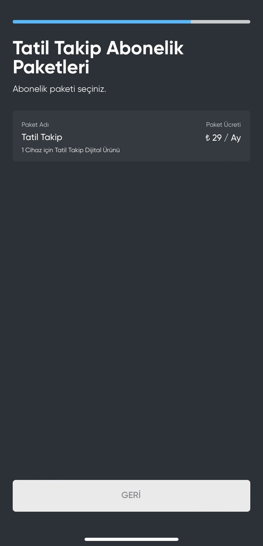Go back using the GERİ button
The height and width of the screenshot is (546, 263).
pyautogui.click(x=131, y=495)
